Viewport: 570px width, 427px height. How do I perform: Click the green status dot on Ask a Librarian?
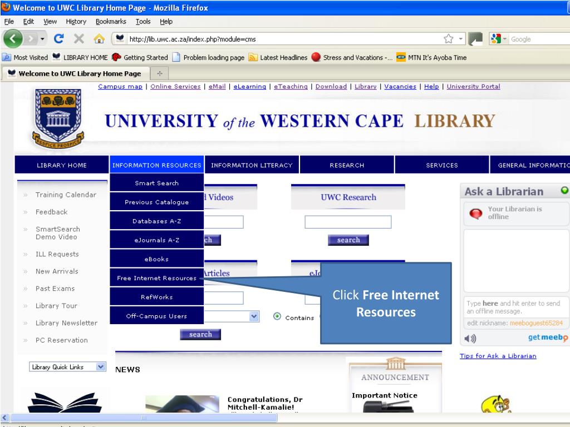click(564, 190)
